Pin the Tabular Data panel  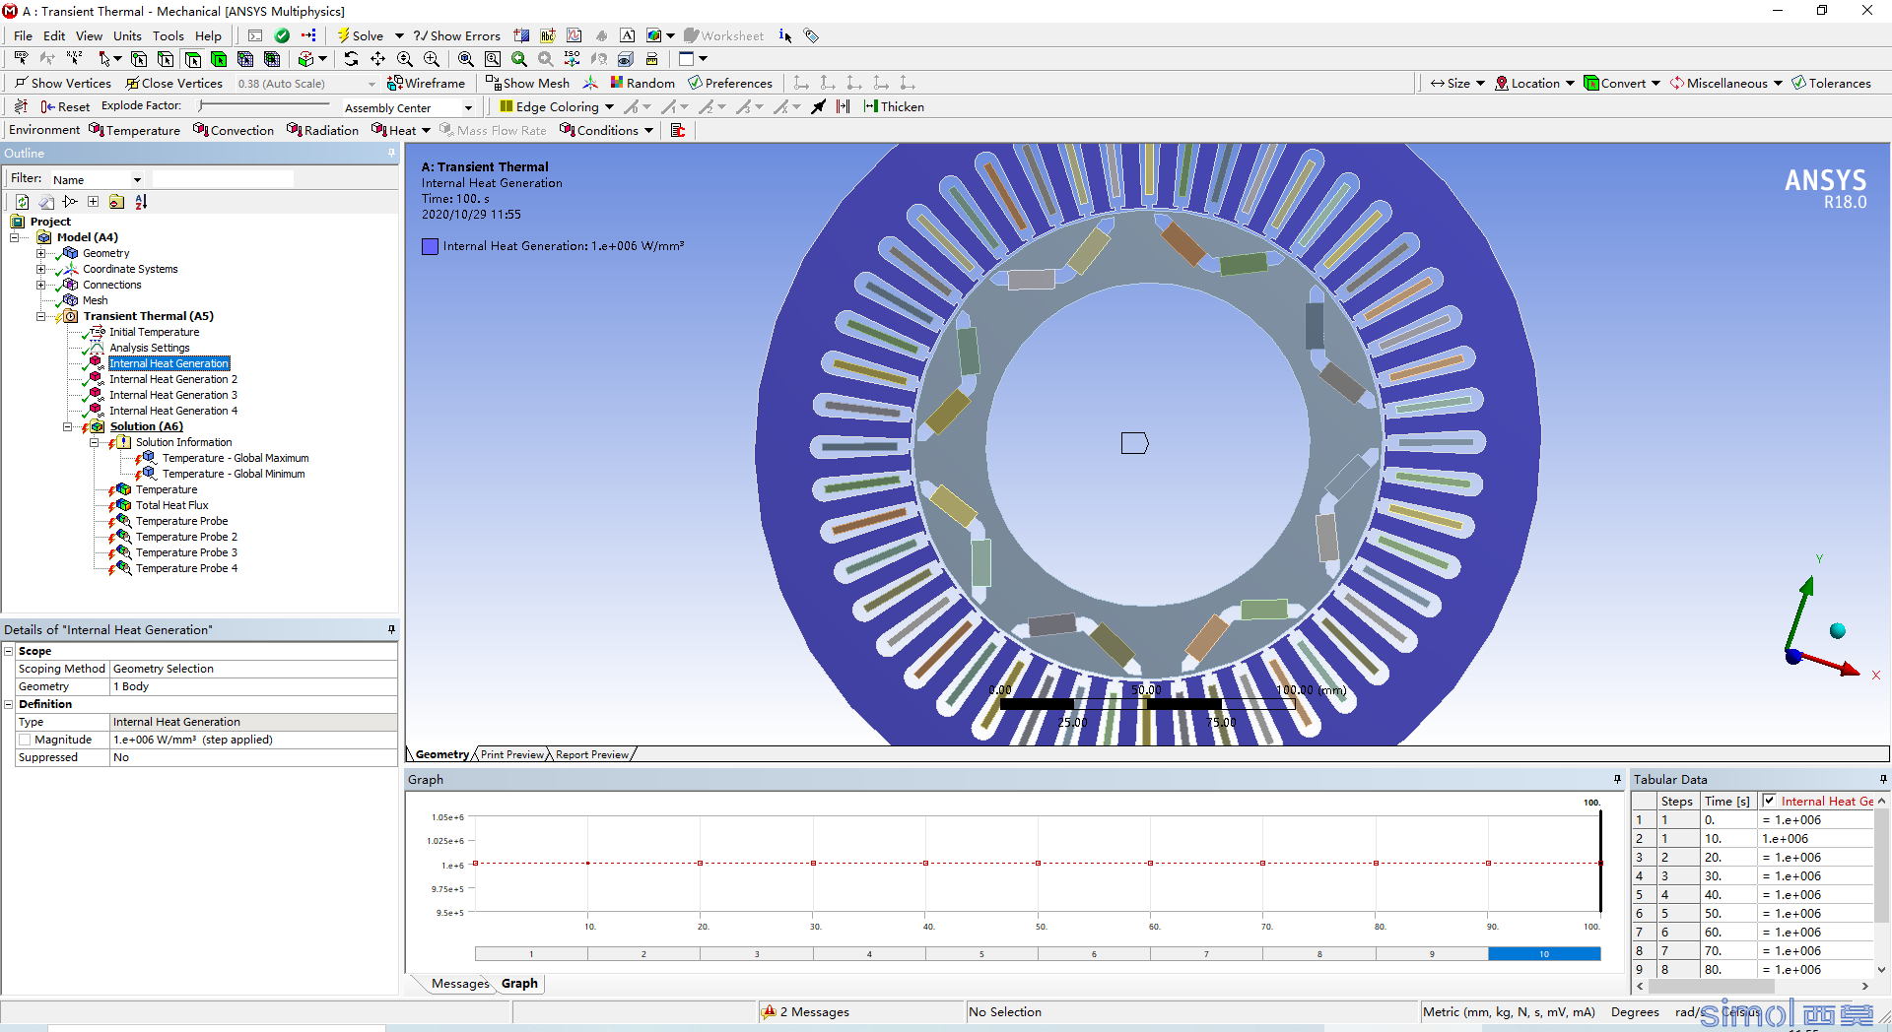[1883, 779]
